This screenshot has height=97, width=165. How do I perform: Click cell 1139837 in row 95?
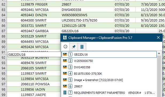pyautogui.click(x=21, y=73)
